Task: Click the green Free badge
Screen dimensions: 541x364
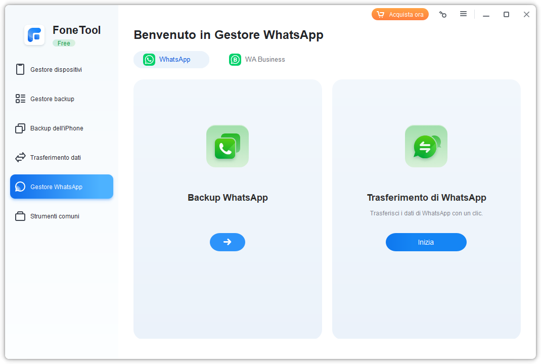Action: (64, 43)
